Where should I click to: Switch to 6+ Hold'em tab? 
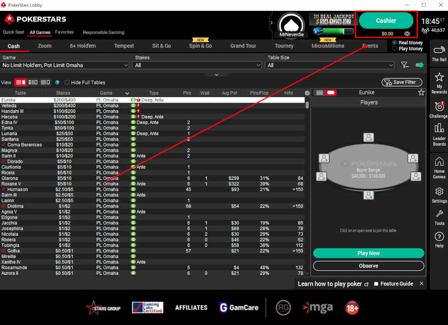click(83, 46)
